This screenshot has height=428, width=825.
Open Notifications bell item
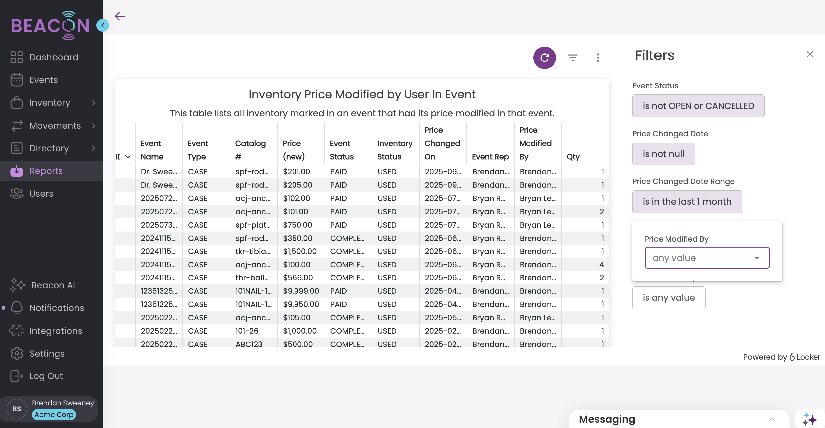57,308
